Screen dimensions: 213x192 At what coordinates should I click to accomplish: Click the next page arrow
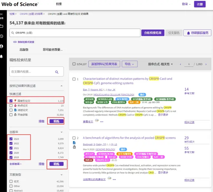click(x=206, y=64)
